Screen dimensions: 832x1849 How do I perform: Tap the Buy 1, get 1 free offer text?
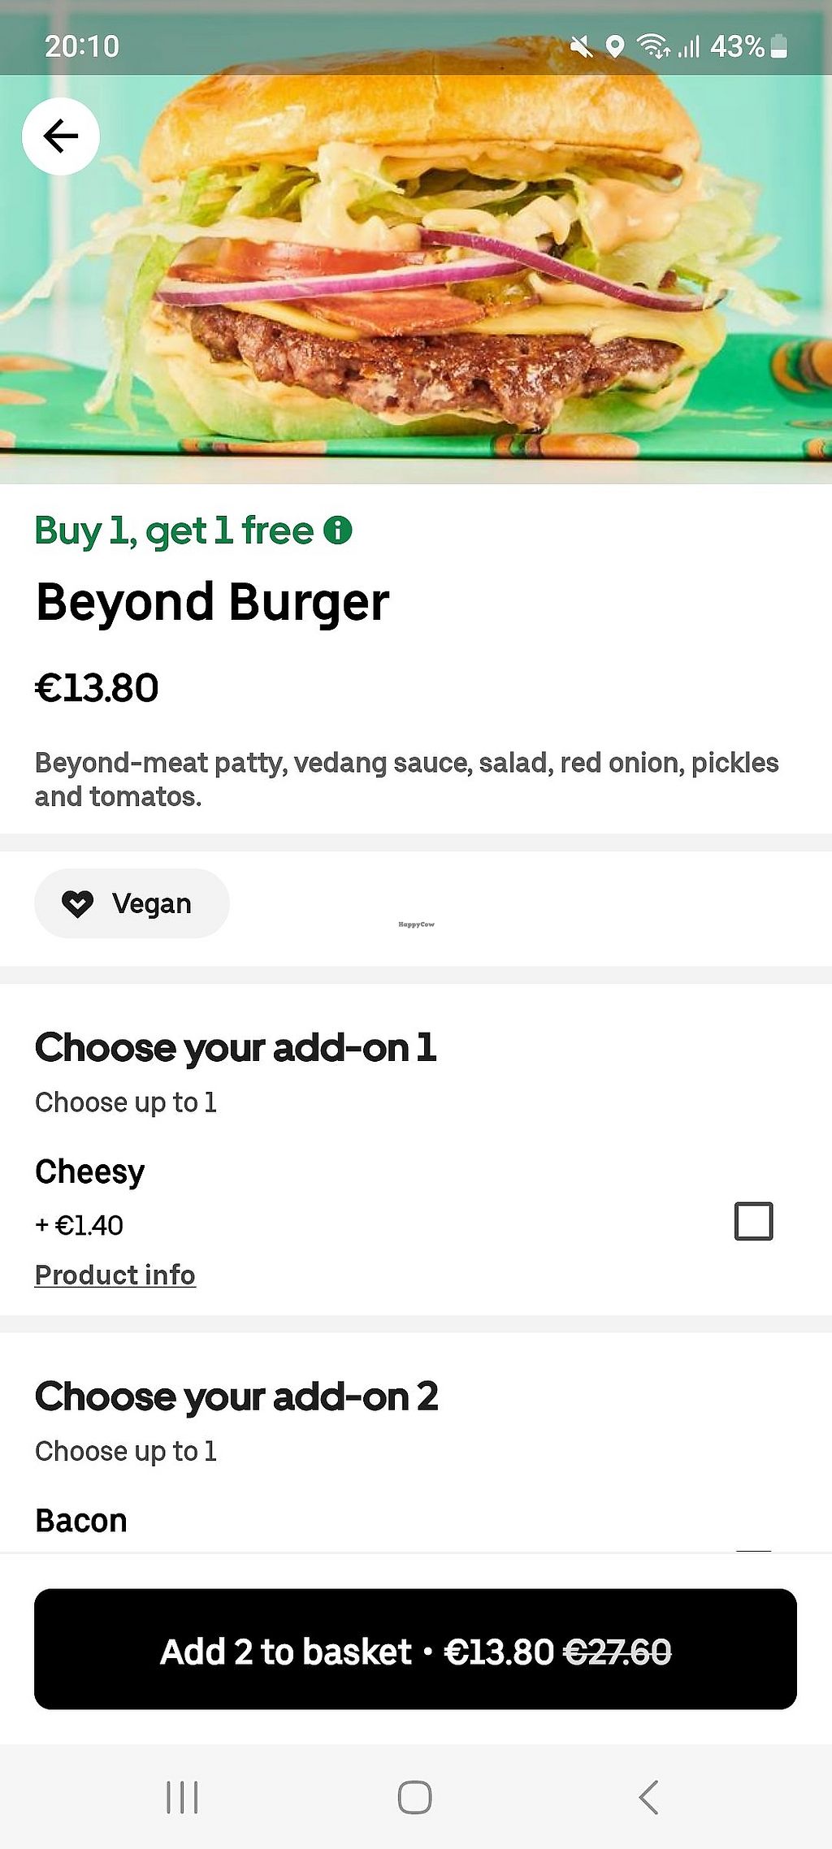[174, 531]
